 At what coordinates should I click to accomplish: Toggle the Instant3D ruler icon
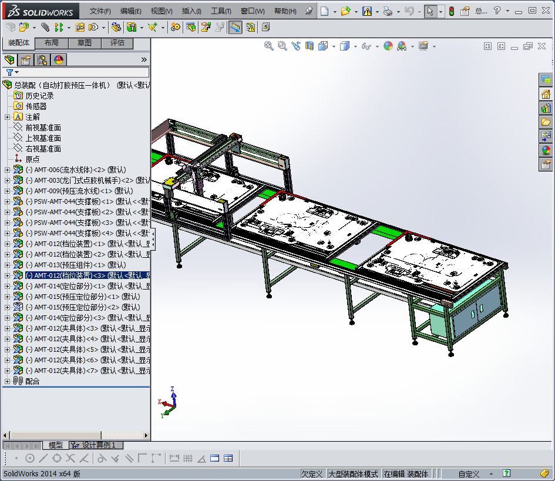(236, 27)
